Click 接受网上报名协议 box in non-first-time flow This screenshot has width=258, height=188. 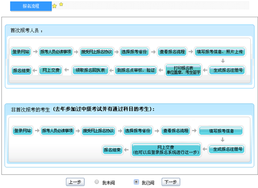click(98, 131)
